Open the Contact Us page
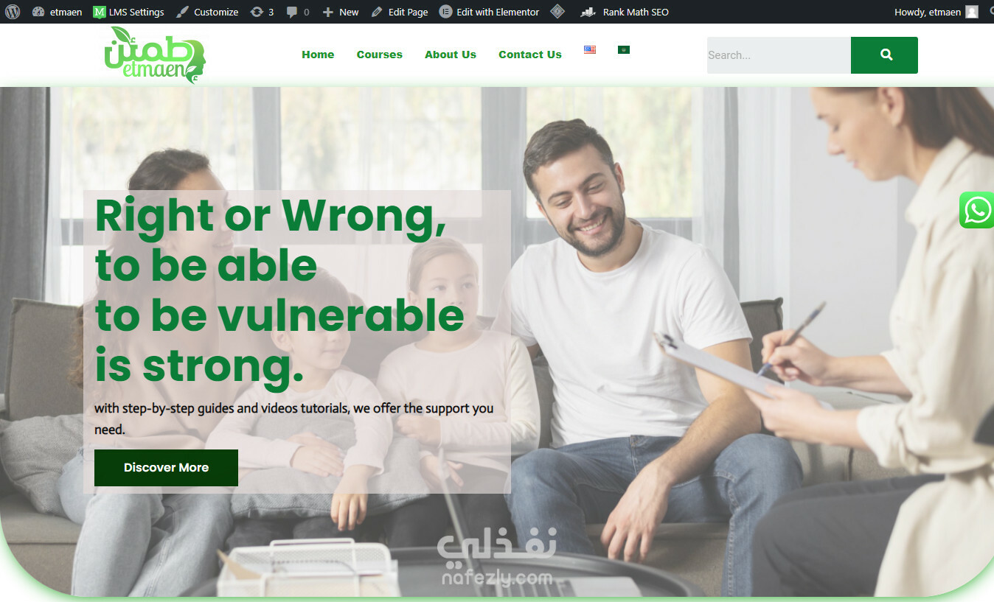The image size is (994, 602). coord(530,55)
